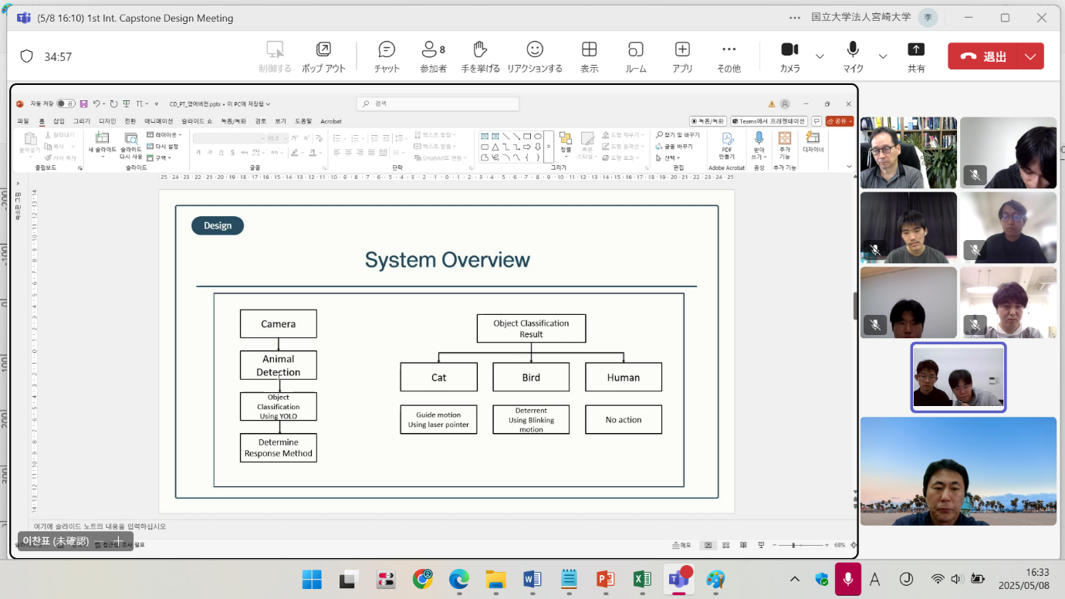Viewport: 1065px width, 599px height.
Task: Open Excel from the taskbar
Action: (642, 580)
